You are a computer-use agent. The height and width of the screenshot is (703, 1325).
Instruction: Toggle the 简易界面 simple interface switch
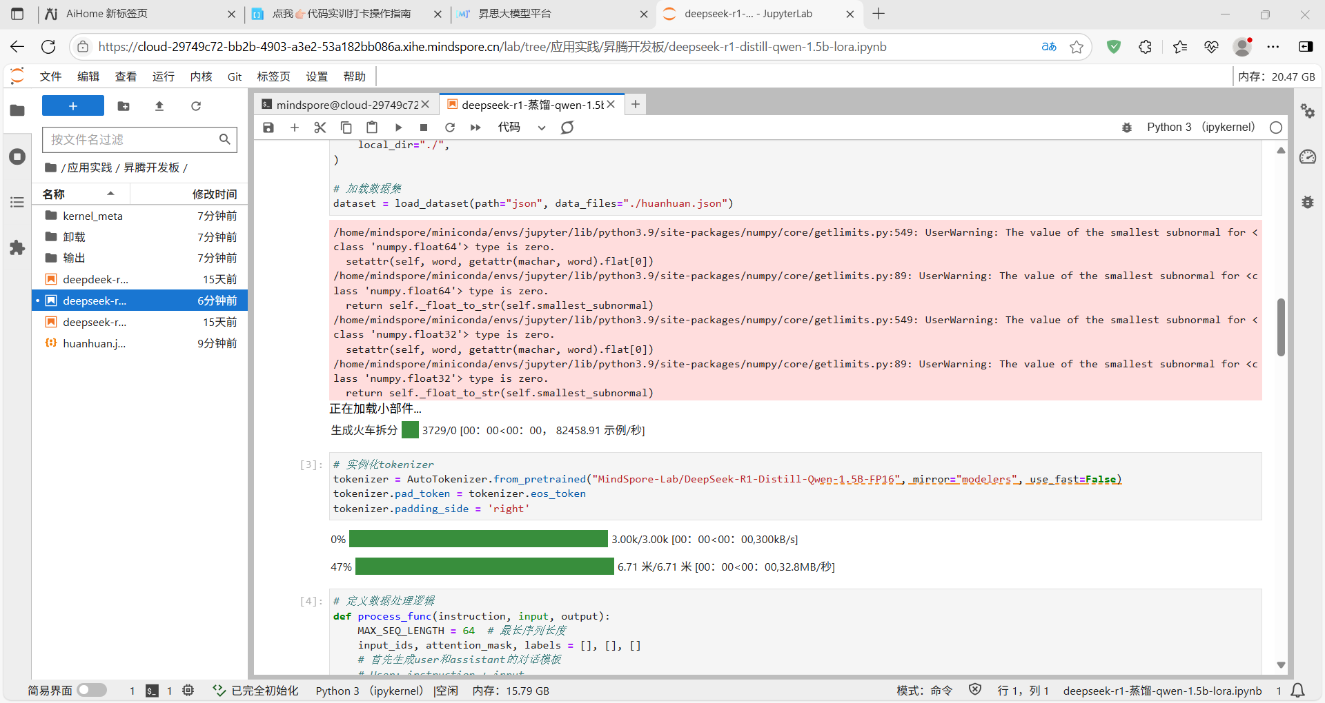[x=92, y=690]
